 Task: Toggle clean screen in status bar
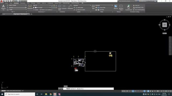[169, 91]
